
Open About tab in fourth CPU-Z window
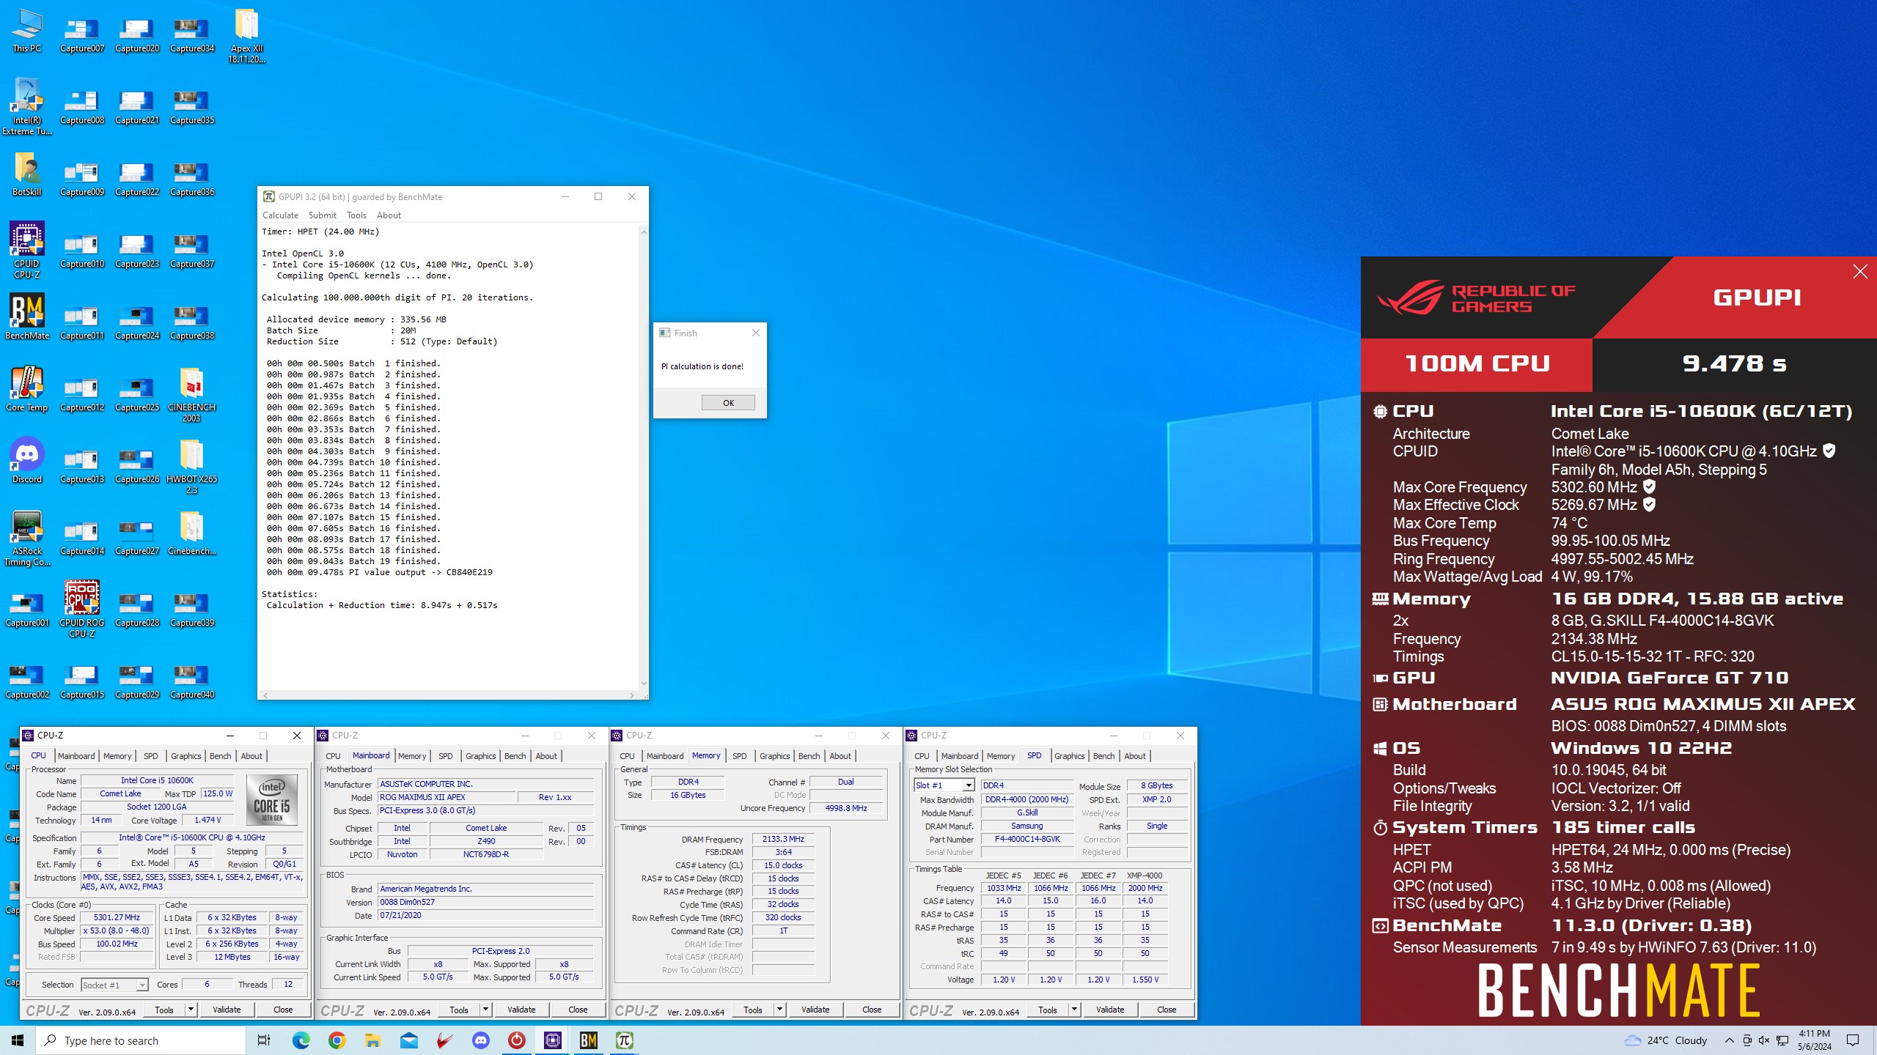pyautogui.click(x=1135, y=756)
